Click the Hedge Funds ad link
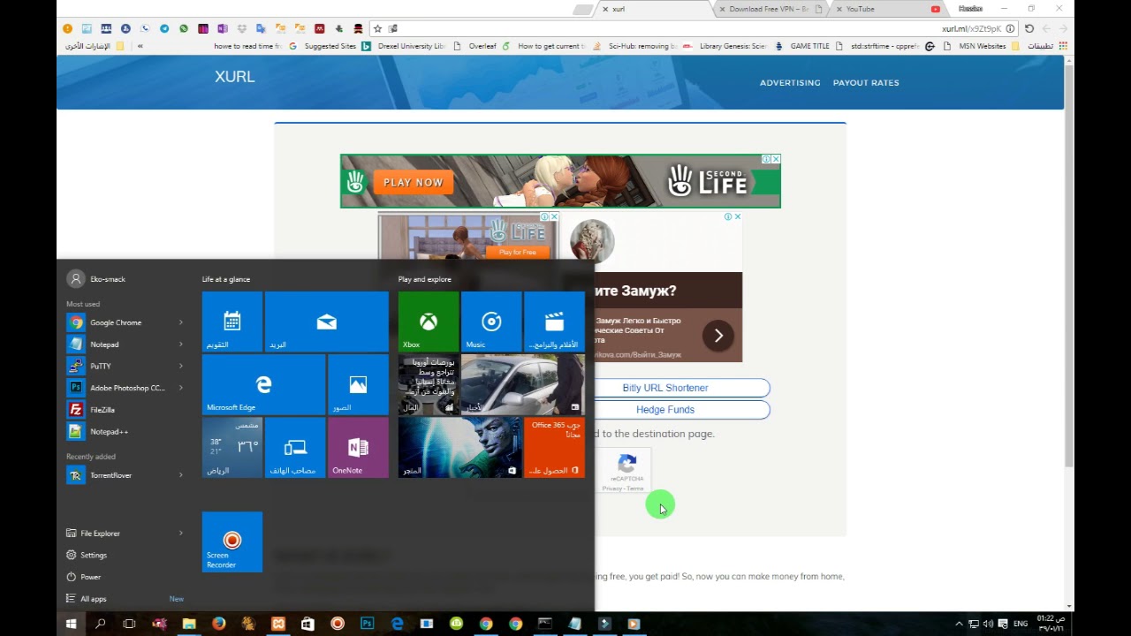The height and width of the screenshot is (636, 1131). (665, 410)
